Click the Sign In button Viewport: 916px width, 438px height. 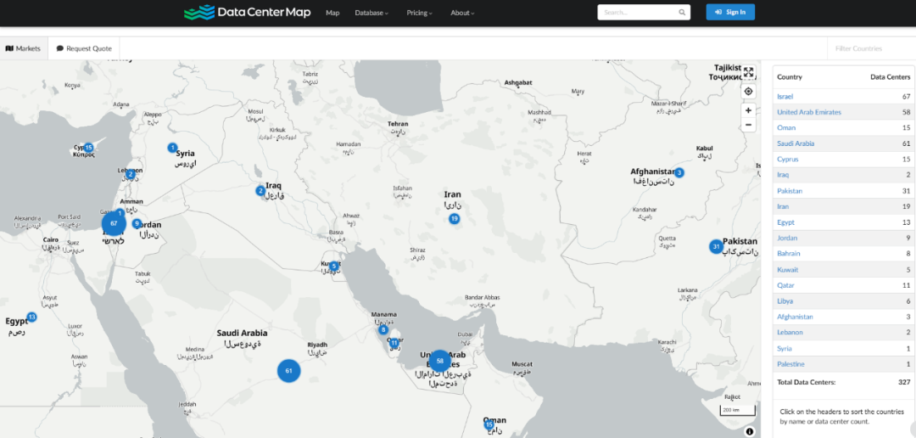730,12
